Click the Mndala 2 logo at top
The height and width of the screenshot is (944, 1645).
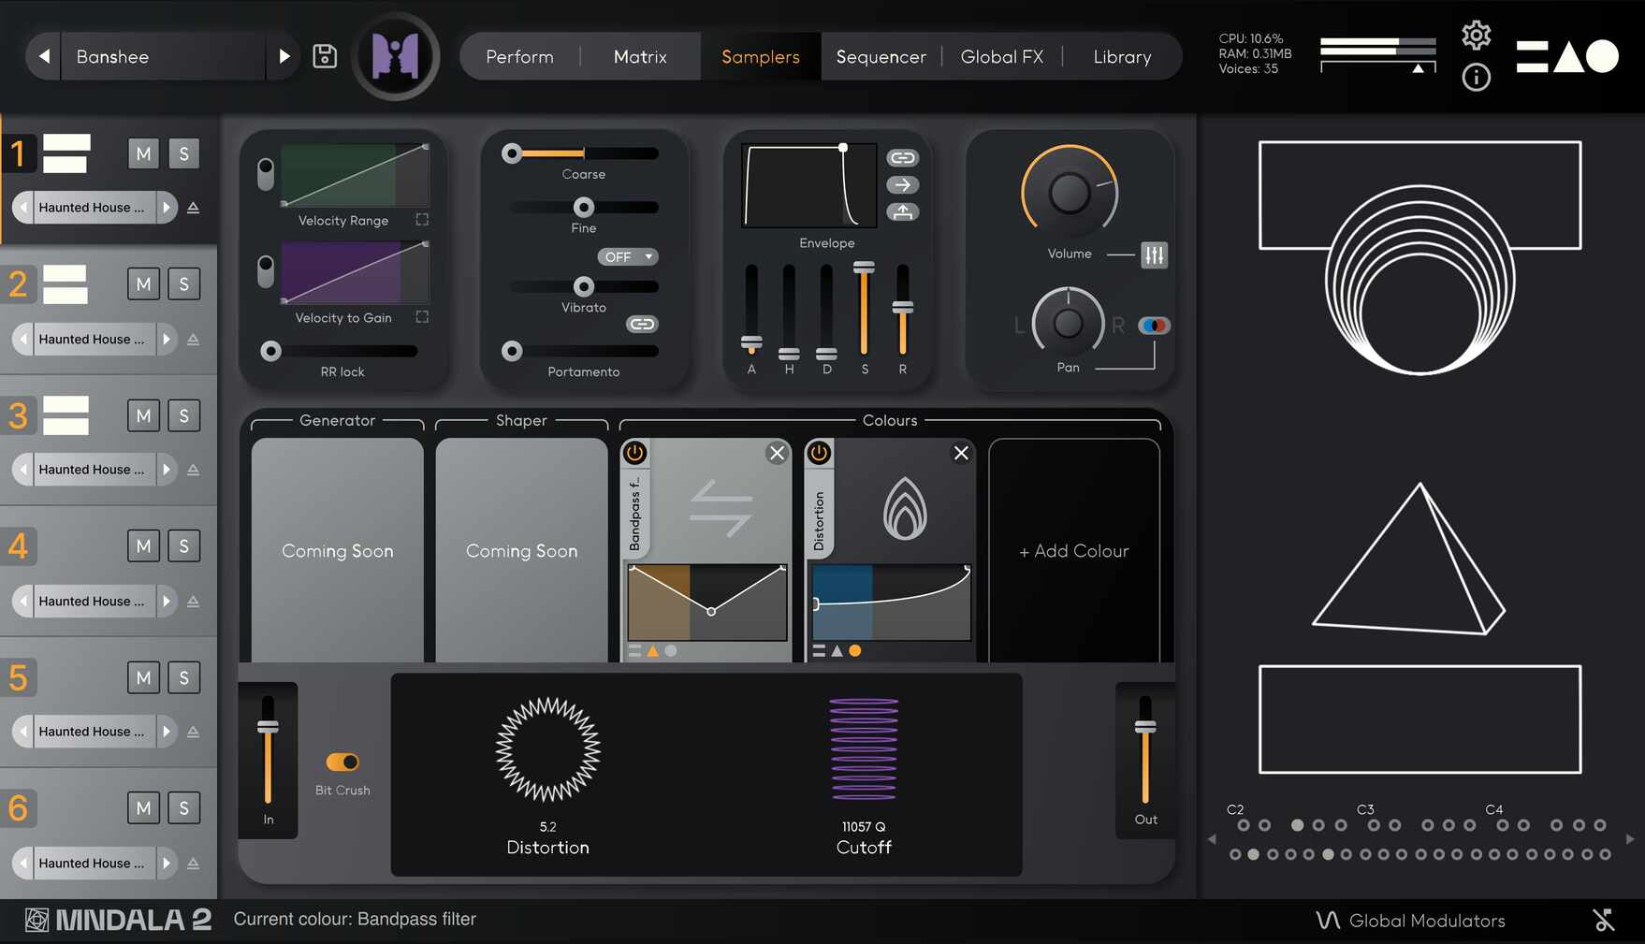pos(395,55)
